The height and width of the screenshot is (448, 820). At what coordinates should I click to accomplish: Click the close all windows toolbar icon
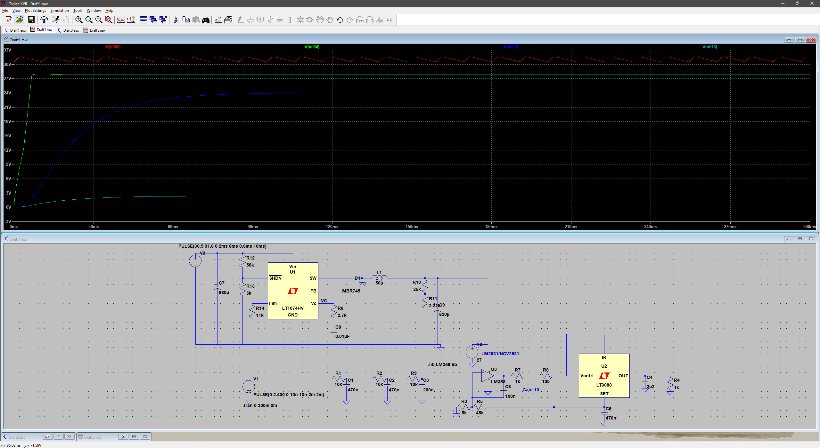pos(163,20)
